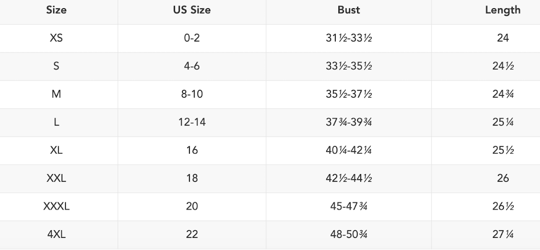The image size is (540, 250).
Task: Click the US Size column header
Action: (x=191, y=10)
